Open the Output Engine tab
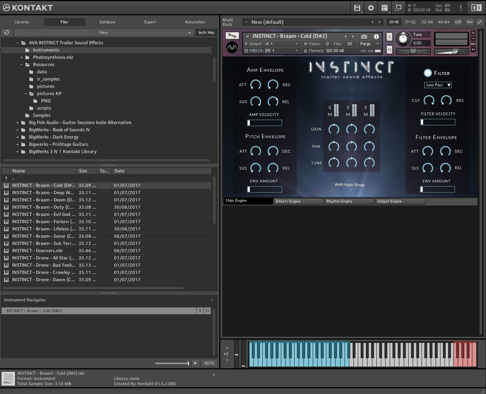Screen dimensions: 486x394 [400, 201]
